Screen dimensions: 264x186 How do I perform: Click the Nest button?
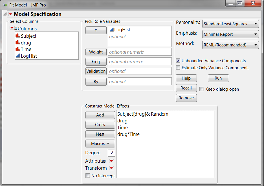(100, 134)
